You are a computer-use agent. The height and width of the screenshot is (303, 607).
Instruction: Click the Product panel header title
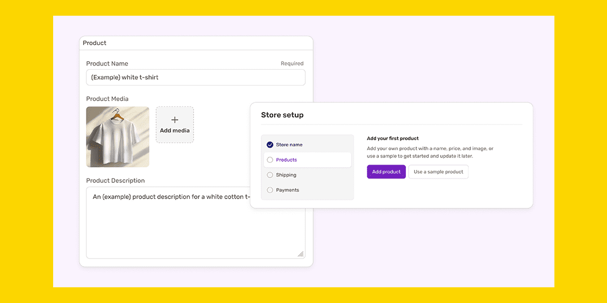click(x=94, y=43)
